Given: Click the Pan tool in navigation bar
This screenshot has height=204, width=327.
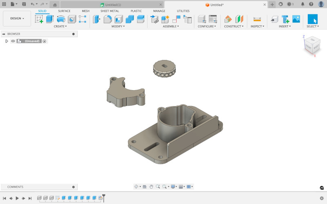Looking at the screenshot, I should point(151,186).
